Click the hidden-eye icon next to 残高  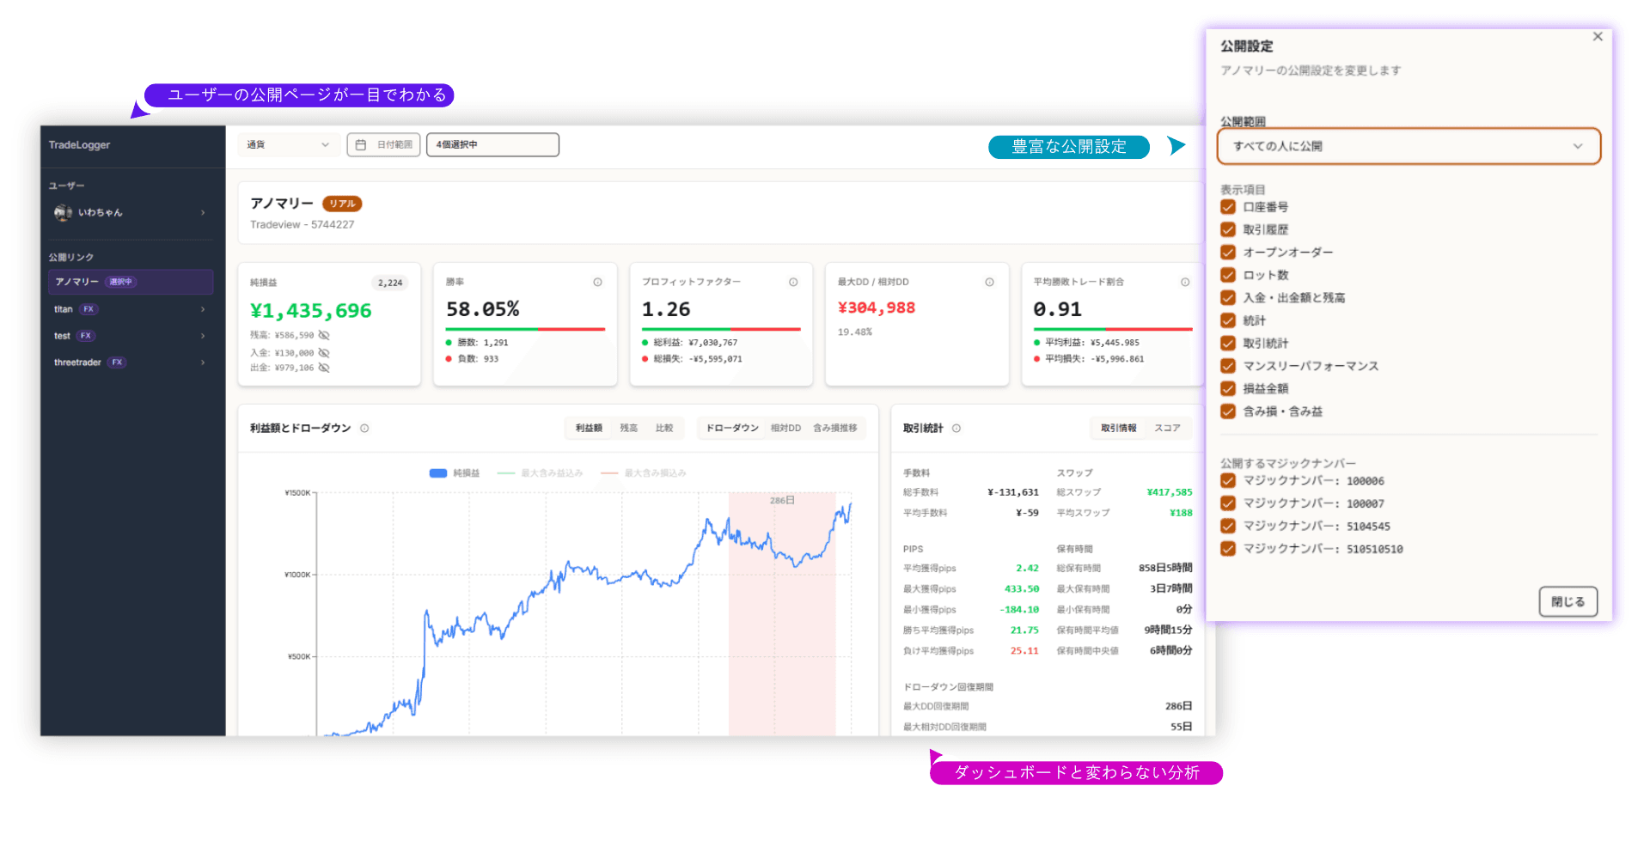(324, 335)
